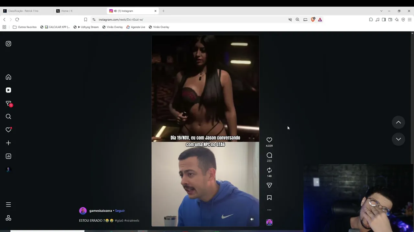Screen dimensions: 414x232
Task: Open your profile picture in sidebar
Action: (x=8, y=169)
